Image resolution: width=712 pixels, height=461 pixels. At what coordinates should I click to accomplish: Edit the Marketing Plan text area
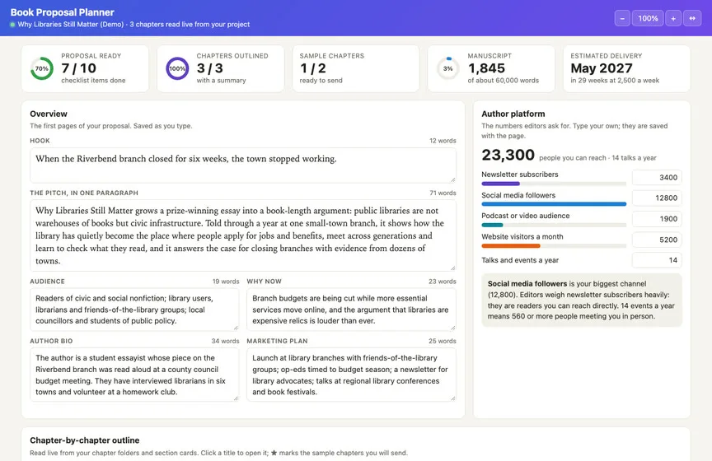point(351,375)
